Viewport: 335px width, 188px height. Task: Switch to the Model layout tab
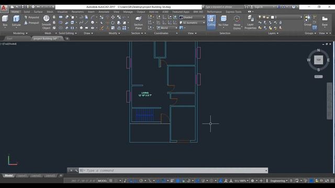(8, 175)
